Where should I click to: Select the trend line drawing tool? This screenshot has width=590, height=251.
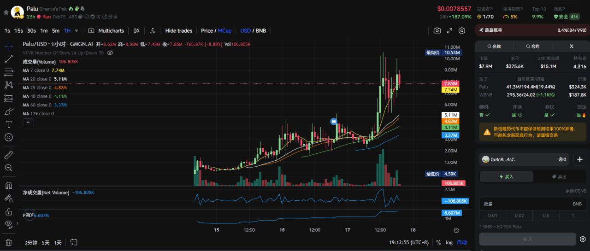8,59
